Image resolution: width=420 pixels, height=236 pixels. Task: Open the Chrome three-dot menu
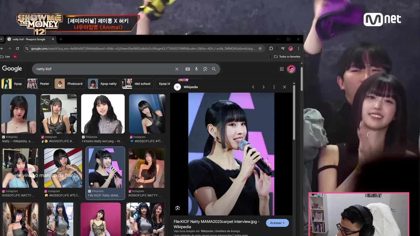click(298, 49)
